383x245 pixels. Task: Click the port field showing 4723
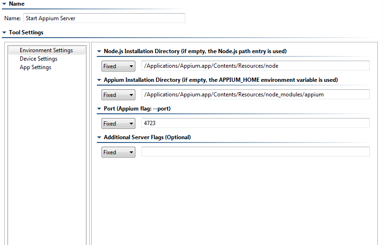(256, 123)
